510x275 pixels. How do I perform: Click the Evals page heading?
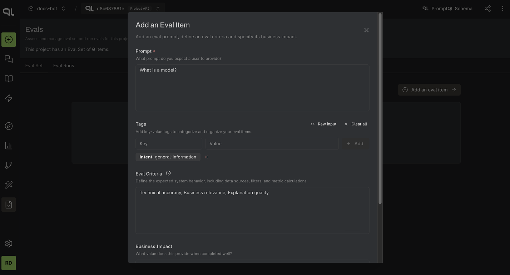click(34, 29)
